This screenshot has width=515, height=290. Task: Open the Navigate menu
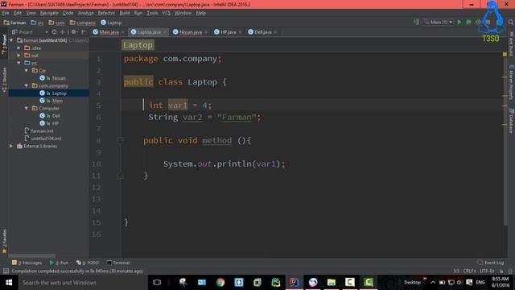pyautogui.click(x=49, y=13)
